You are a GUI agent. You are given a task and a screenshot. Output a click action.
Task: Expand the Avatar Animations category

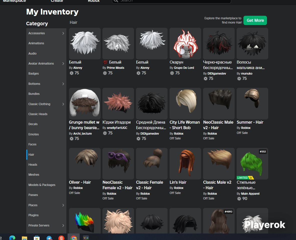pos(63,64)
